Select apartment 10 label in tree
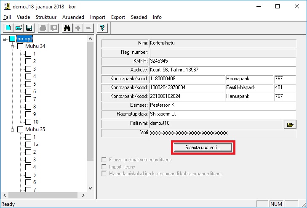Screen dimensions: 307x208 point(36,122)
